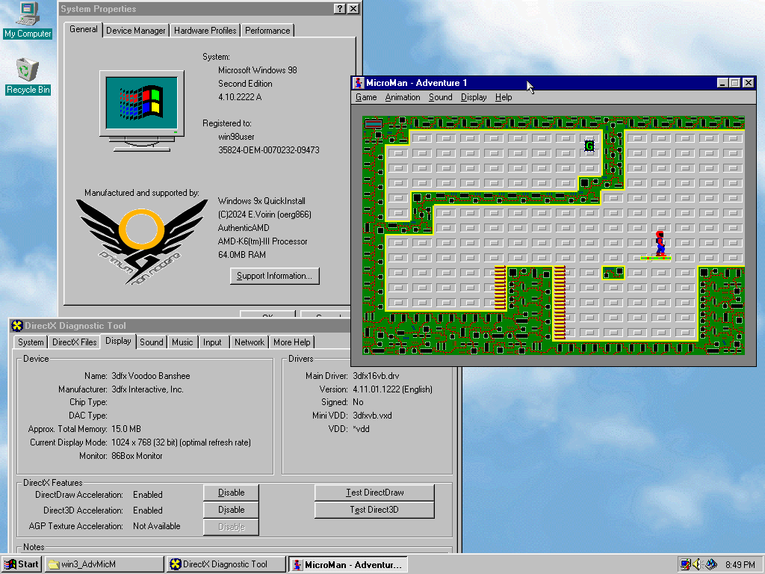Click registered user 'win98user'
Image resolution: width=765 pixels, height=574 pixels.
click(236, 138)
